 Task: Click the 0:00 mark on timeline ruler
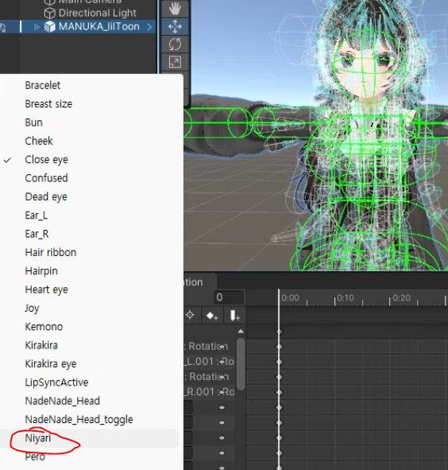pyautogui.click(x=290, y=298)
